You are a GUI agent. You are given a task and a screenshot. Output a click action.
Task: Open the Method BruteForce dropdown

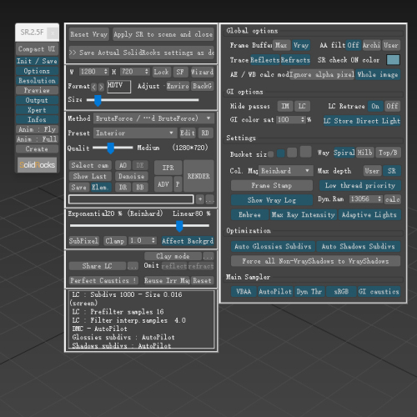pyautogui.click(x=153, y=118)
